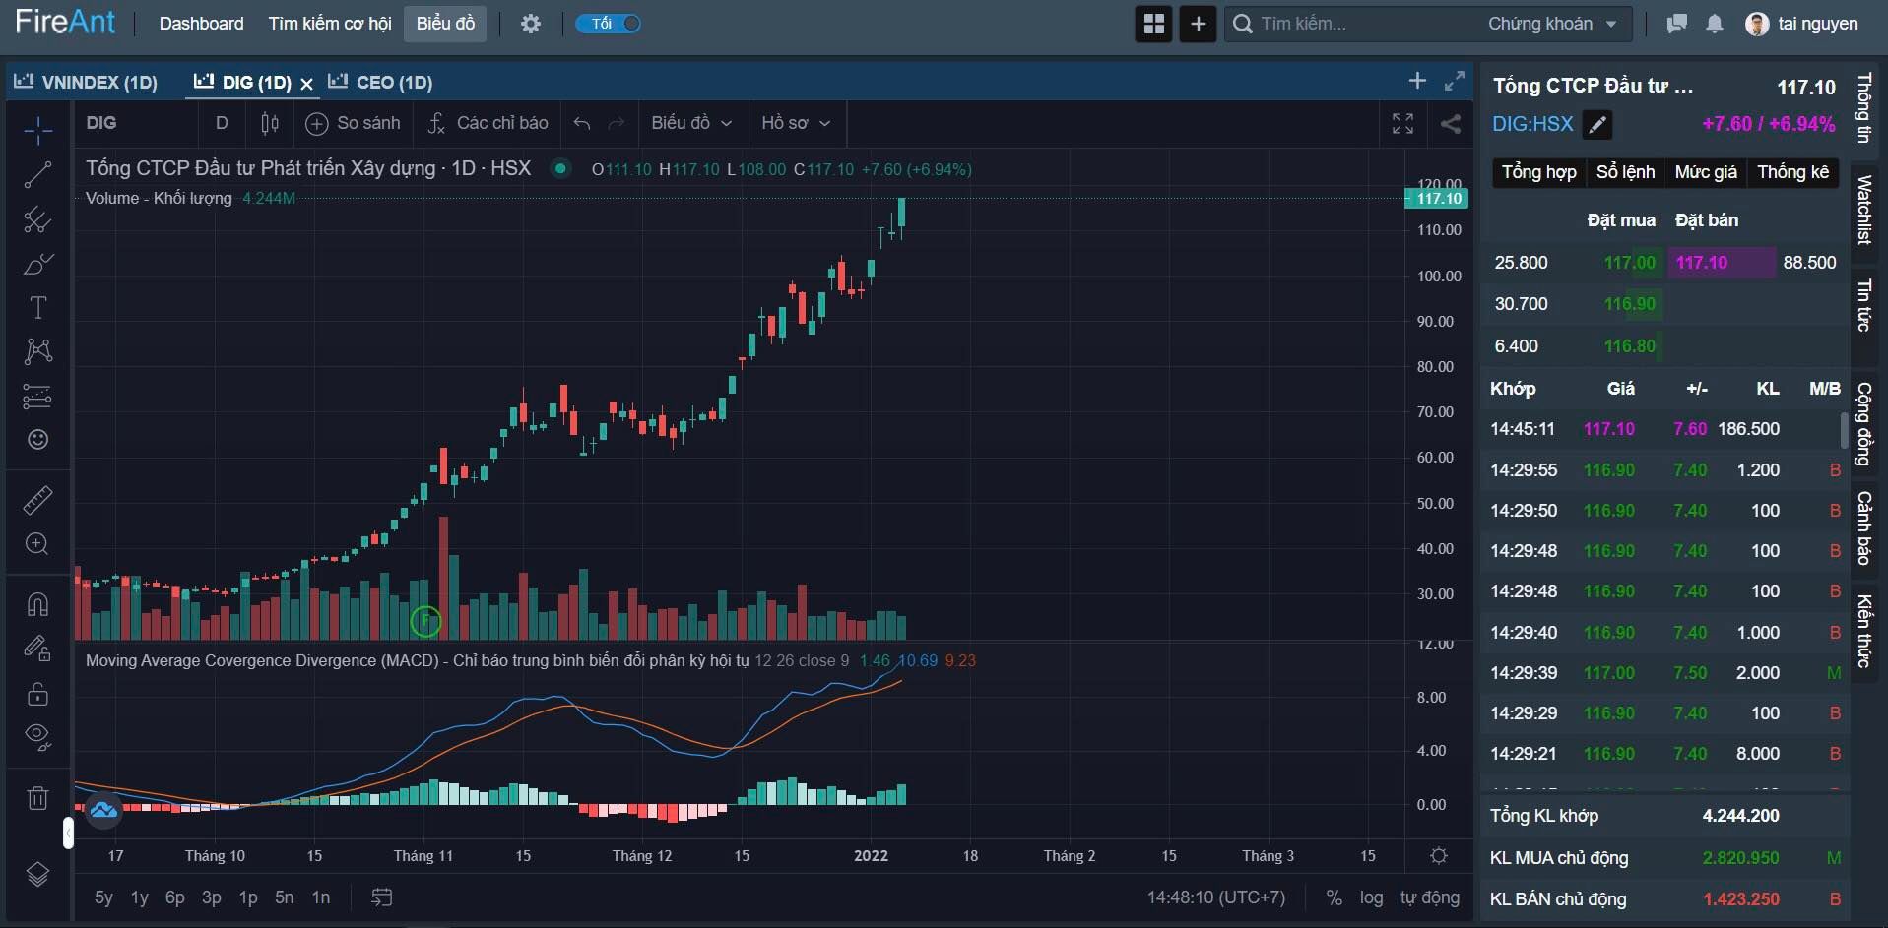This screenshot has height=928, width=1888.
Task: Switch to the Tổng hợp tab
Action: pos(1538,172)
